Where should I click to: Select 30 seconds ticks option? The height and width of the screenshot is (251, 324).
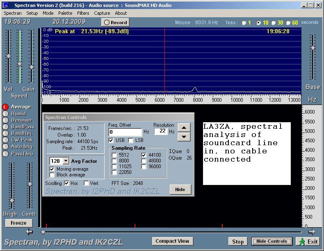(x=273, y=23)
